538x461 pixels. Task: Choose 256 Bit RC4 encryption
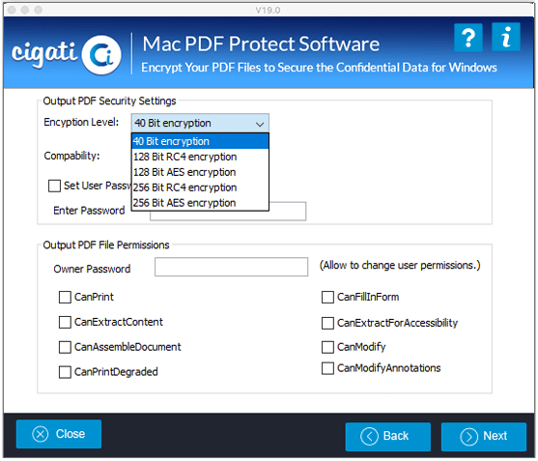pos(200,187)
